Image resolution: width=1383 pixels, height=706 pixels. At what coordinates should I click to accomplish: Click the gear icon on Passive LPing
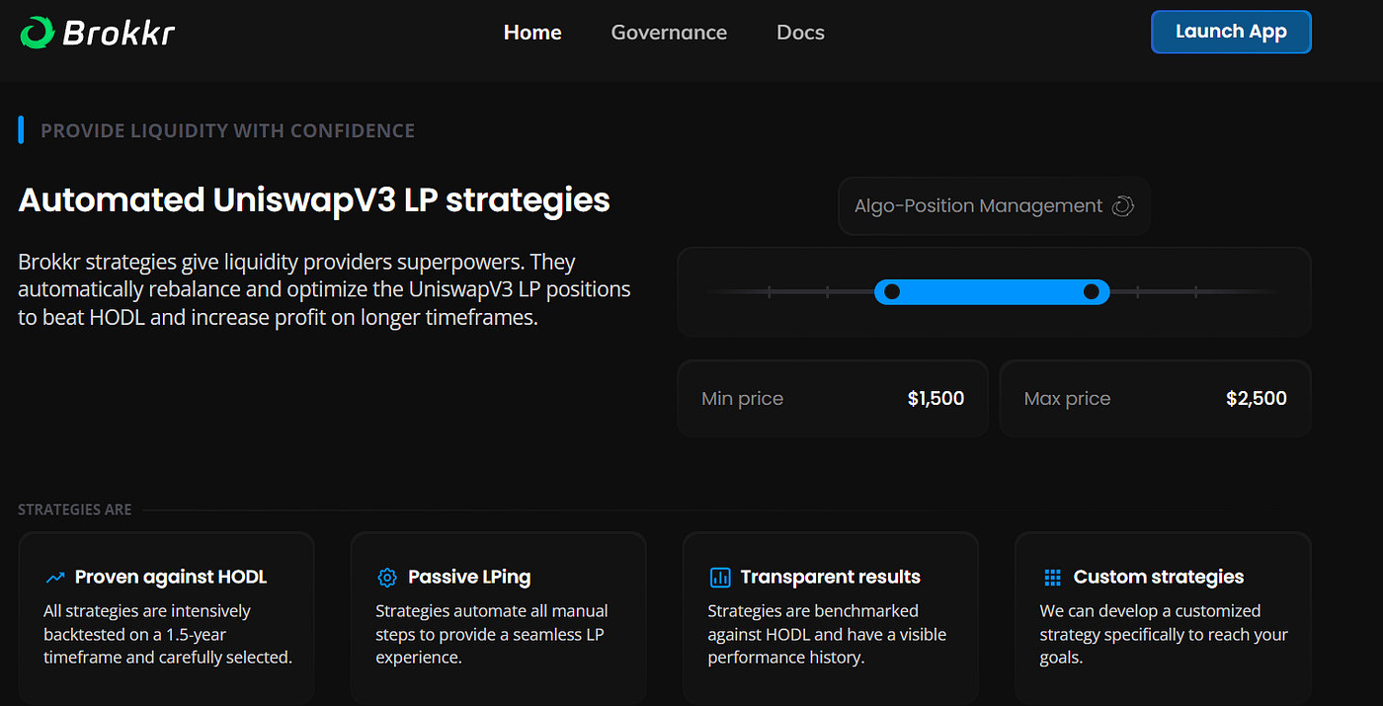(387, 578)
